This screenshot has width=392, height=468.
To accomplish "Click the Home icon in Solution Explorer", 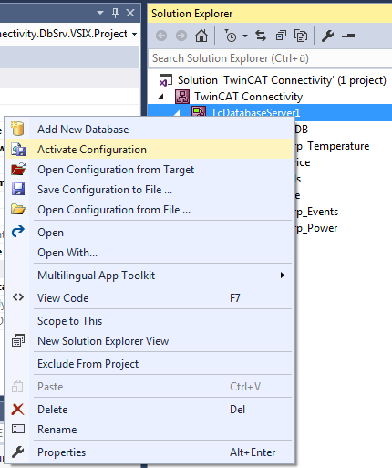I will 201,36.
